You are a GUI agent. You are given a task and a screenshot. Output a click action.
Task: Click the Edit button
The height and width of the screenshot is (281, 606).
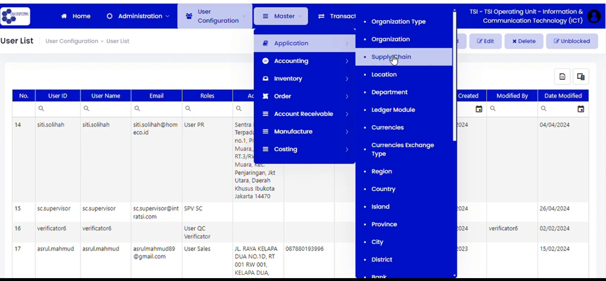pyautogui.click(x=485, y=41)
